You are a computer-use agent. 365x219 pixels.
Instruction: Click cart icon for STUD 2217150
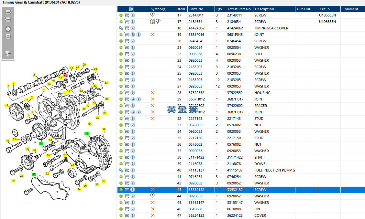click(x=127, y=138)
